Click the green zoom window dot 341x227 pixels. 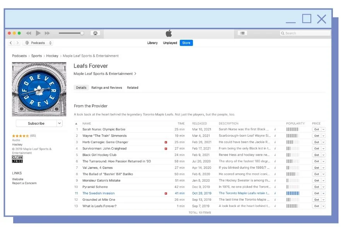pyautogui.click(x=19, y=33)
